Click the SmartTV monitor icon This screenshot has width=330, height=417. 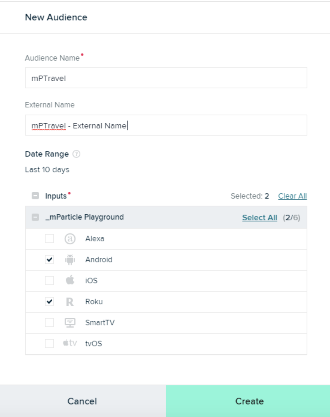pyautogui.click(x=70, y=322)
